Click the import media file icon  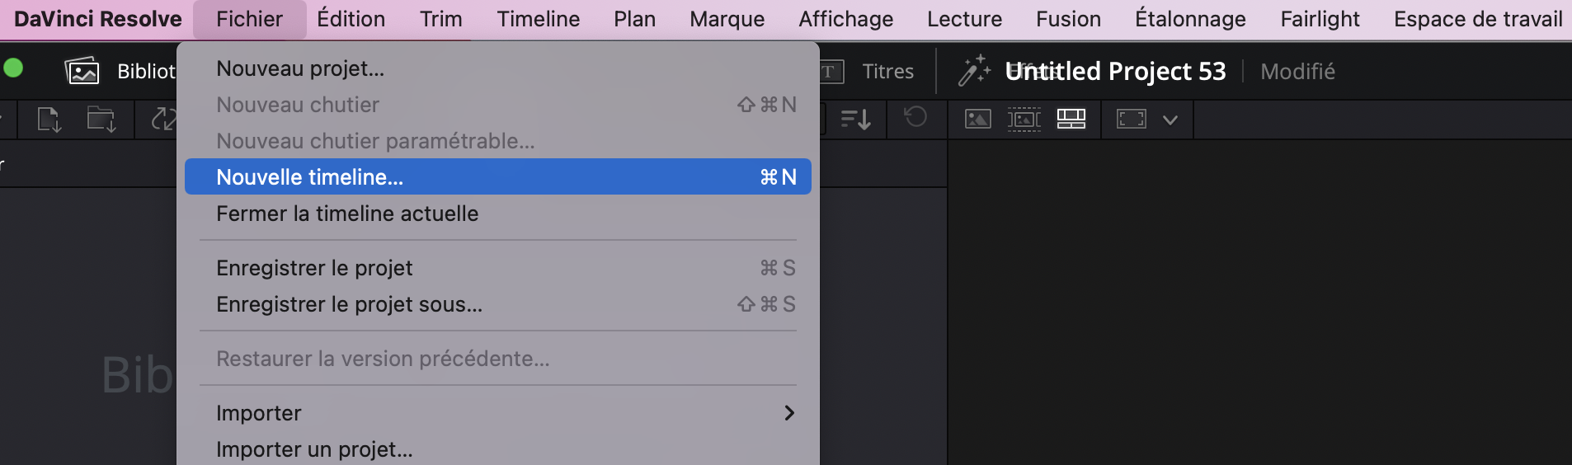pyautogui.click(x=49, y=120)
